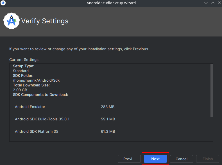Click the Next button
222x165 pixels.
[x=155, y=159]
